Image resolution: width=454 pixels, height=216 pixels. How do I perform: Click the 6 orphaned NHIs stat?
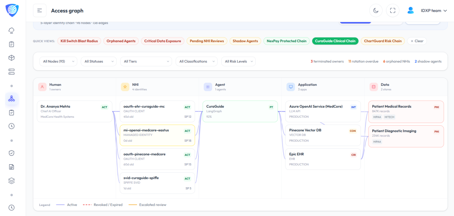(x=396, y=61)
